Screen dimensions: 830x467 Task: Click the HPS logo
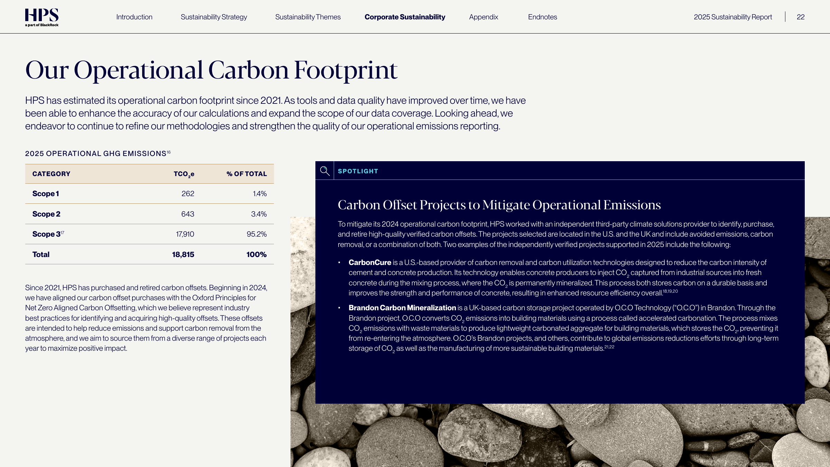point(42,17)
